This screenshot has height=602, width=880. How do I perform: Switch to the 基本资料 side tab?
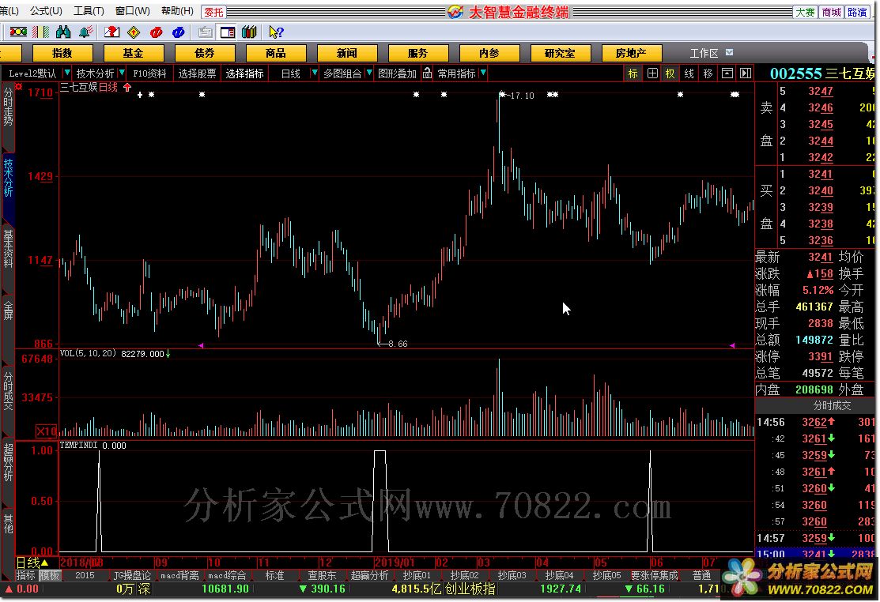coord(8,248)
